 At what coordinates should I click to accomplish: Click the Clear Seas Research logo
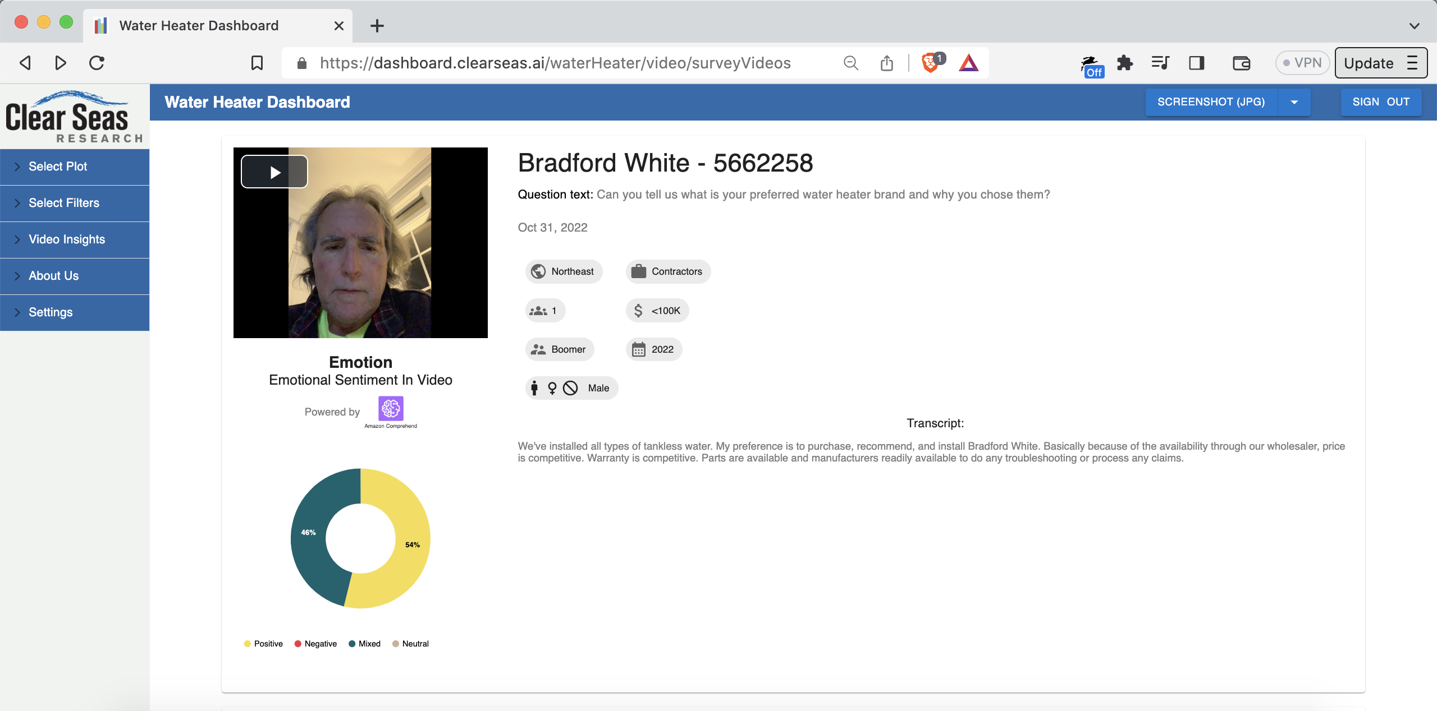72,115
